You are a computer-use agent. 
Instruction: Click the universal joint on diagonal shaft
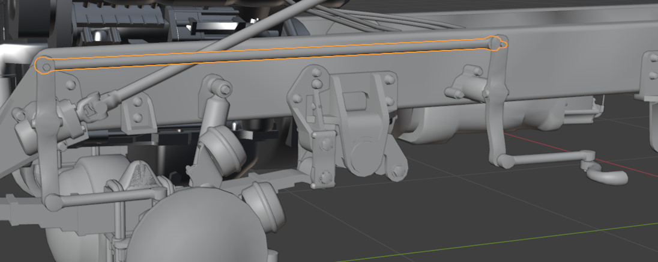(x=98, y=106)
